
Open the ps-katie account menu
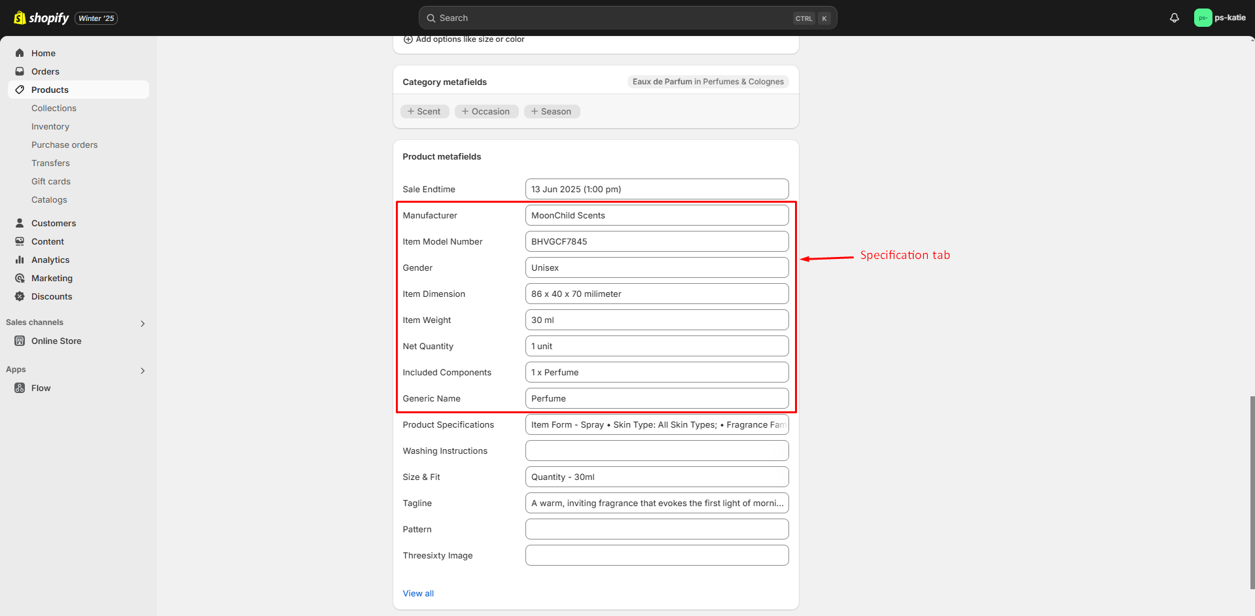[1220, 18]
